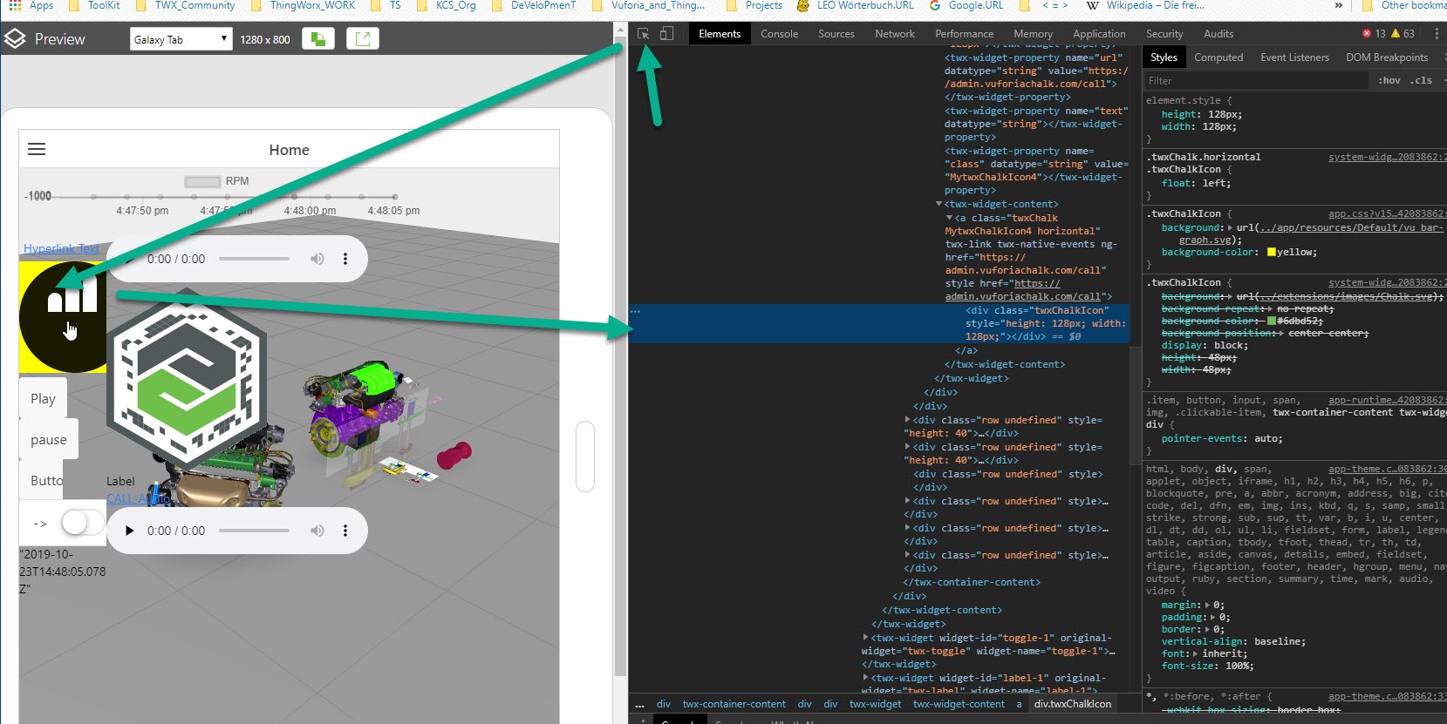Expand the toggle-1 twx-widget node
The width and height of the screenshot is (1447, 724).
point(865,638)
